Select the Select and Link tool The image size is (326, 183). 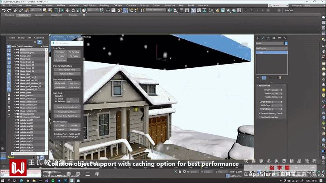pos(15,10)
